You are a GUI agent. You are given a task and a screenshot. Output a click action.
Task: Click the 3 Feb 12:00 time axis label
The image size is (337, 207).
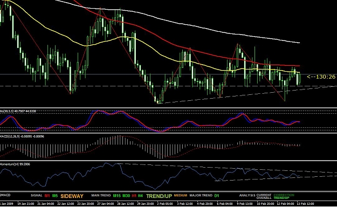point(185,204)
